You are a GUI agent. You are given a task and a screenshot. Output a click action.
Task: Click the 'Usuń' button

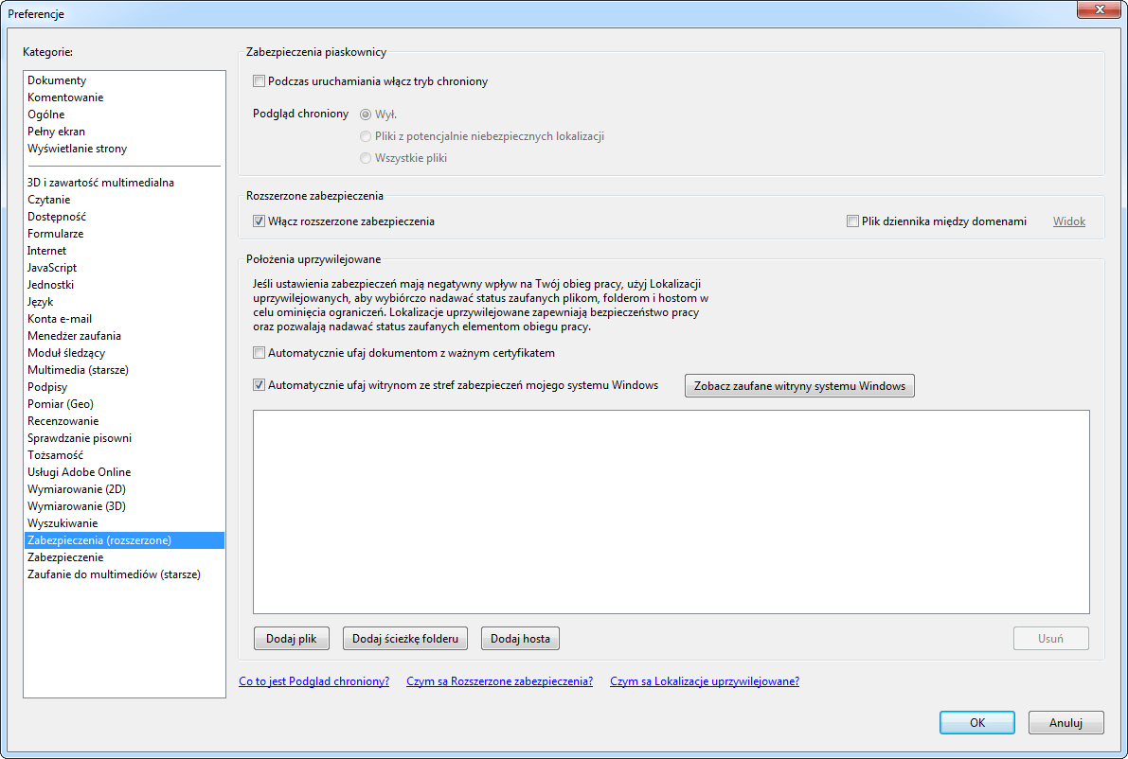click(x=1051, y=638)
